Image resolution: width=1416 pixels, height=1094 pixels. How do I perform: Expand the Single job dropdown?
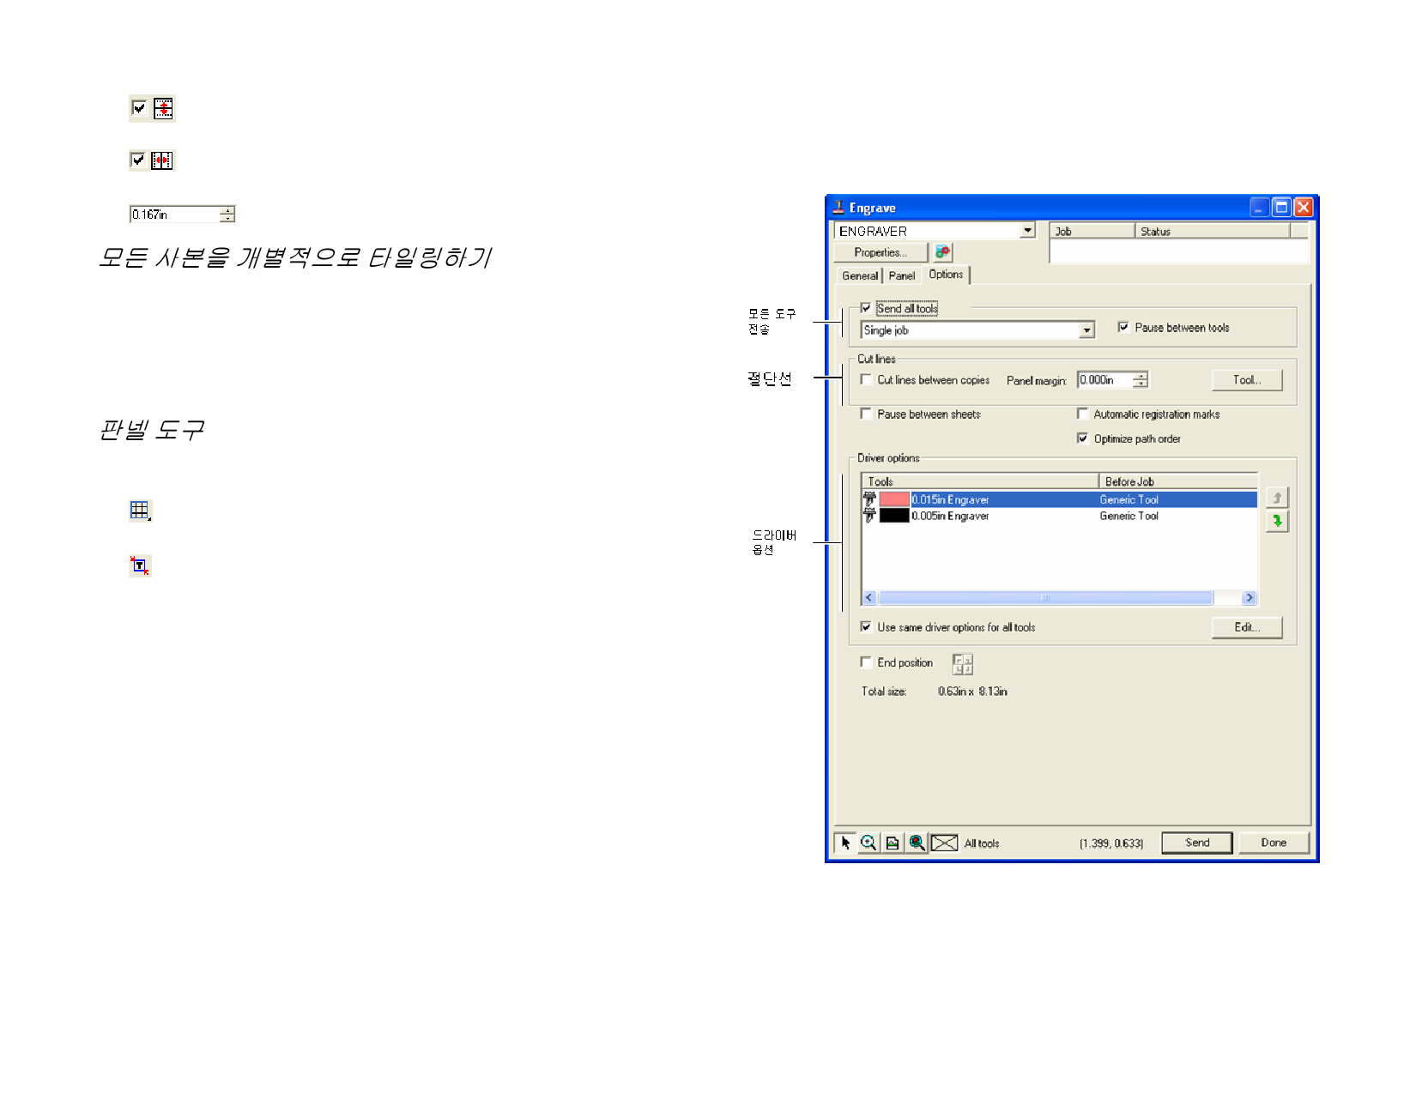(1086, 330)
